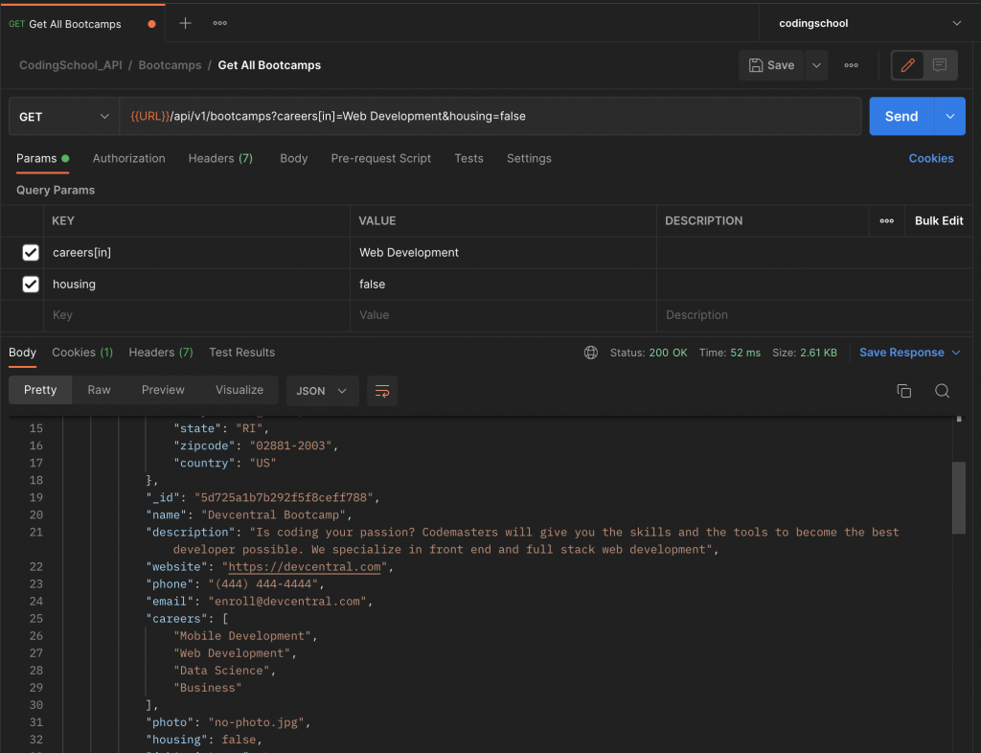Screen dimensions: 981x753
Task: Search response body with magnifier icon
Action: coord(943,391)
